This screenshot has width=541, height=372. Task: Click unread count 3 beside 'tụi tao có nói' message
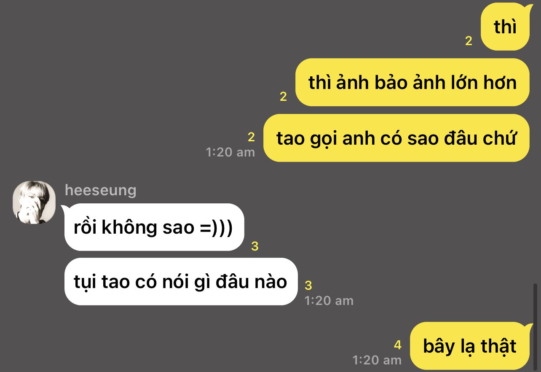(x=308, y=286)
